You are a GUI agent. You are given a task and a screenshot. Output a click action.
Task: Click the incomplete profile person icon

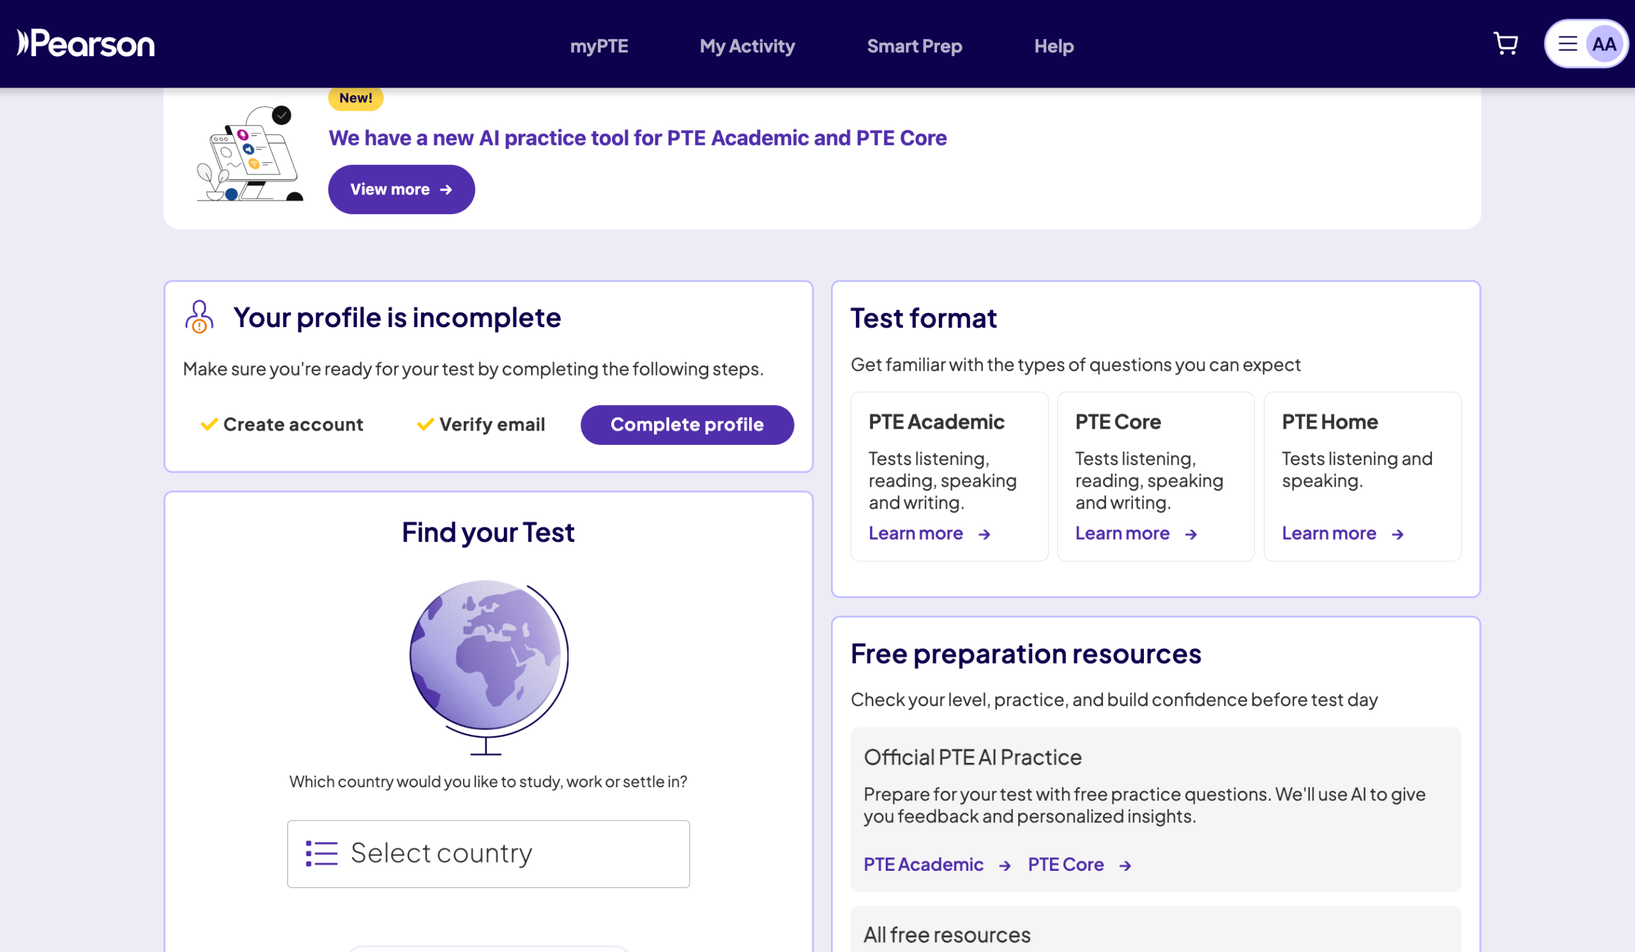pos(199,317)
